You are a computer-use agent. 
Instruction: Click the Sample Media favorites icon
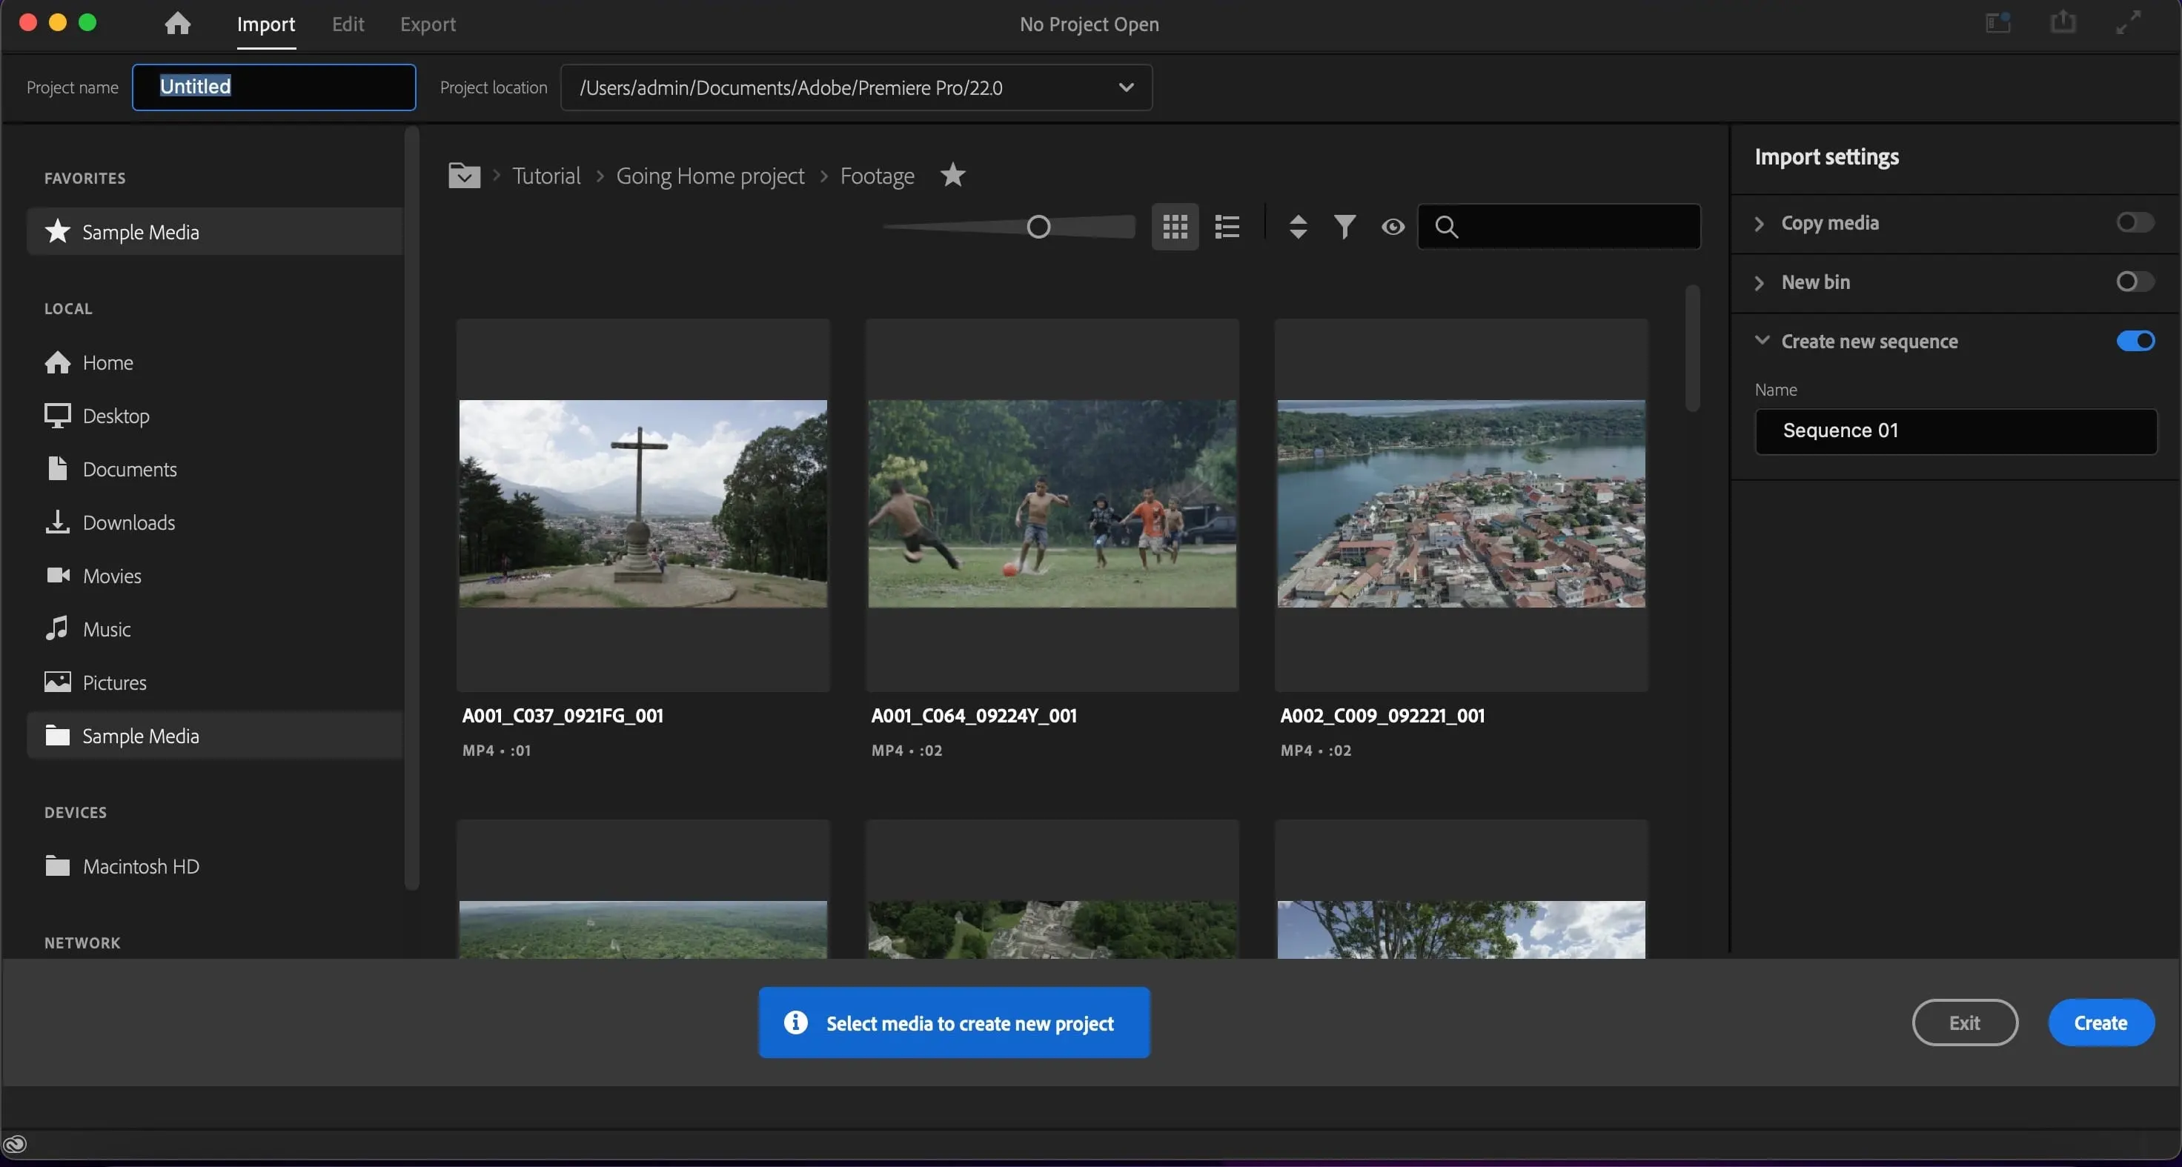coord(58,230)
